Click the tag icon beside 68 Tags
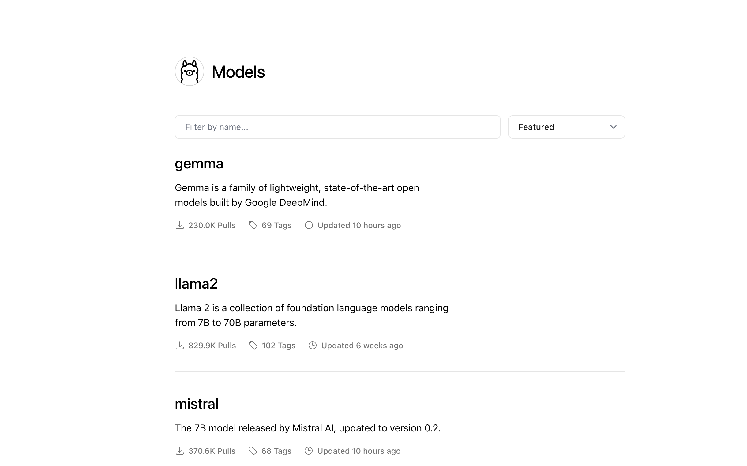 (x=252, y=451)
